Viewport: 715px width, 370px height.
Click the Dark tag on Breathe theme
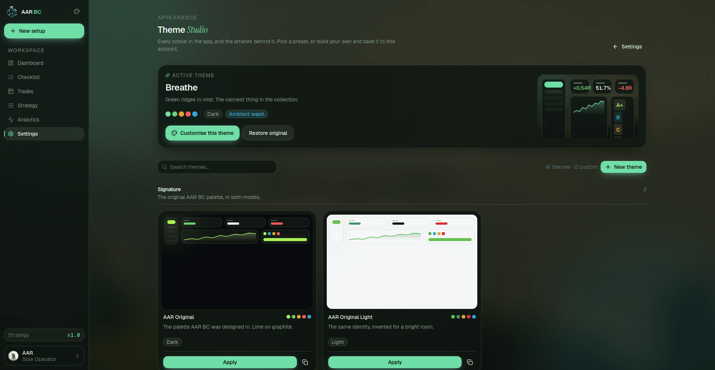(x=213, y=114)
